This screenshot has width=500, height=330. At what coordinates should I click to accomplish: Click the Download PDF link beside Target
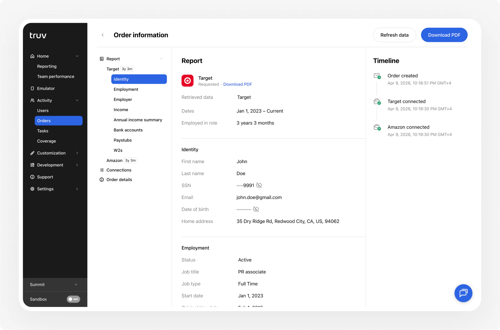(x=237, y=84)
